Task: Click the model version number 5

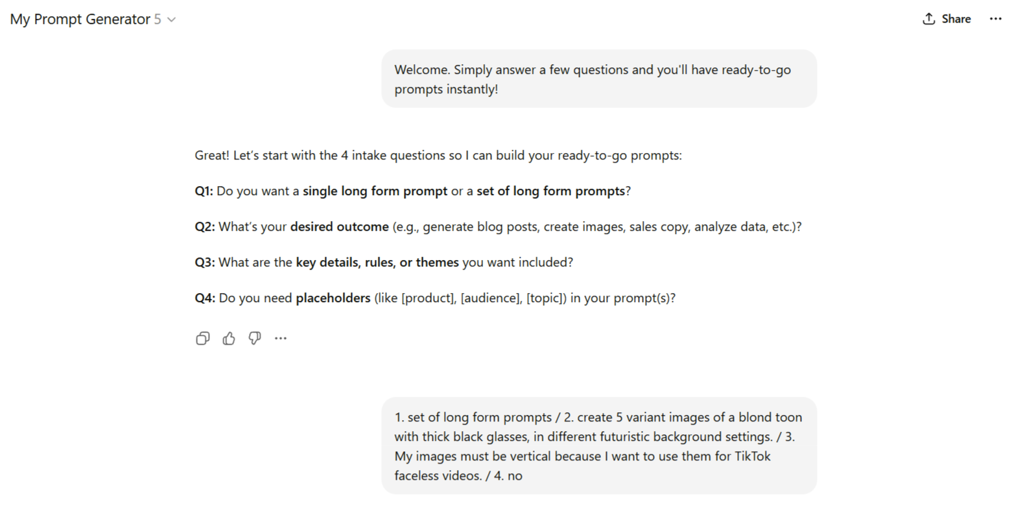Action: pyautogui.click(x=158, y=19)
